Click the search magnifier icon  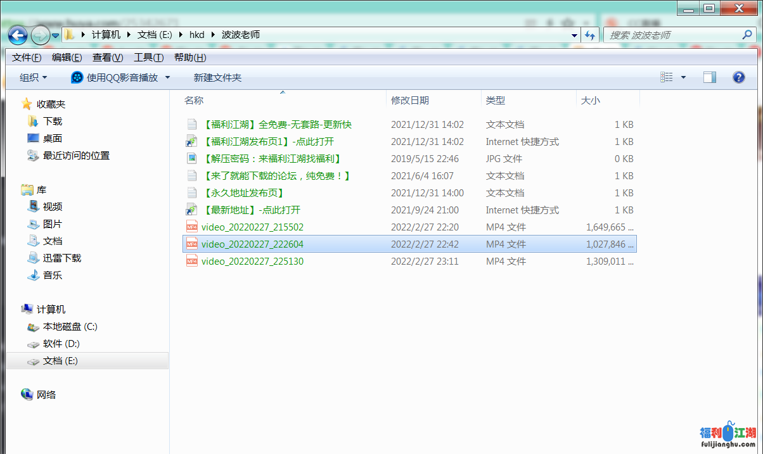click(x=747, y=35)
